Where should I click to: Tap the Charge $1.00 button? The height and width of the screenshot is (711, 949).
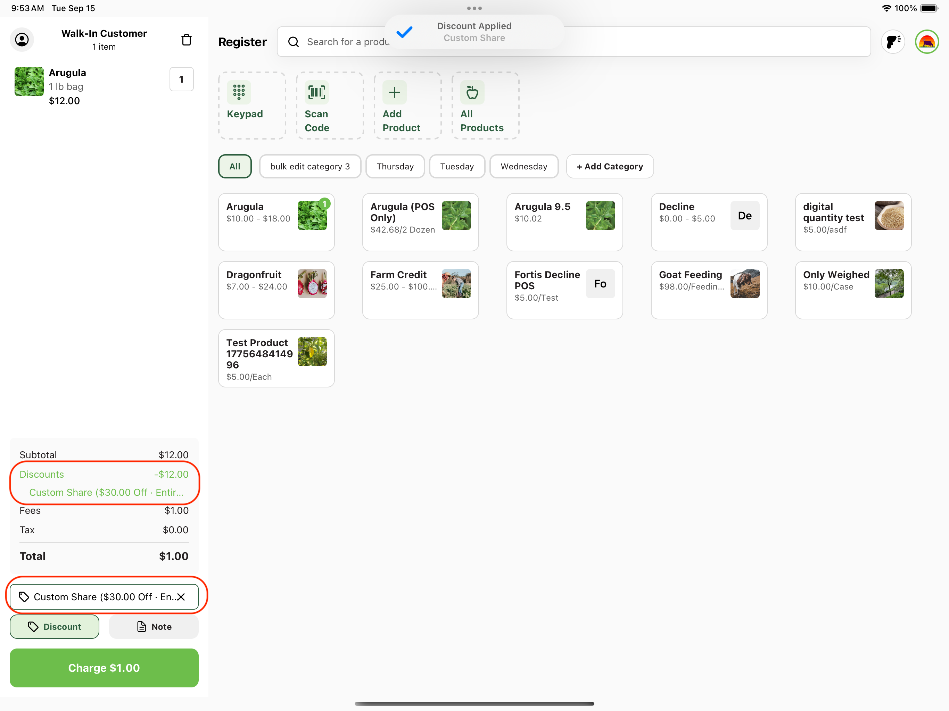104,668
